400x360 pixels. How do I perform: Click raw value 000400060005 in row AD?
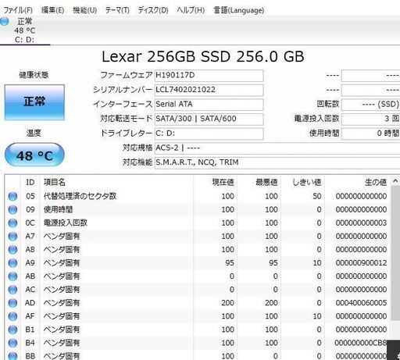pyautogui.click(x=361, y=303)
